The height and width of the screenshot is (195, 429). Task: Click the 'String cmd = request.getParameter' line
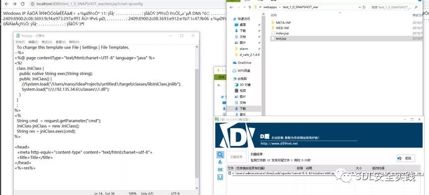tap(59, 121)
